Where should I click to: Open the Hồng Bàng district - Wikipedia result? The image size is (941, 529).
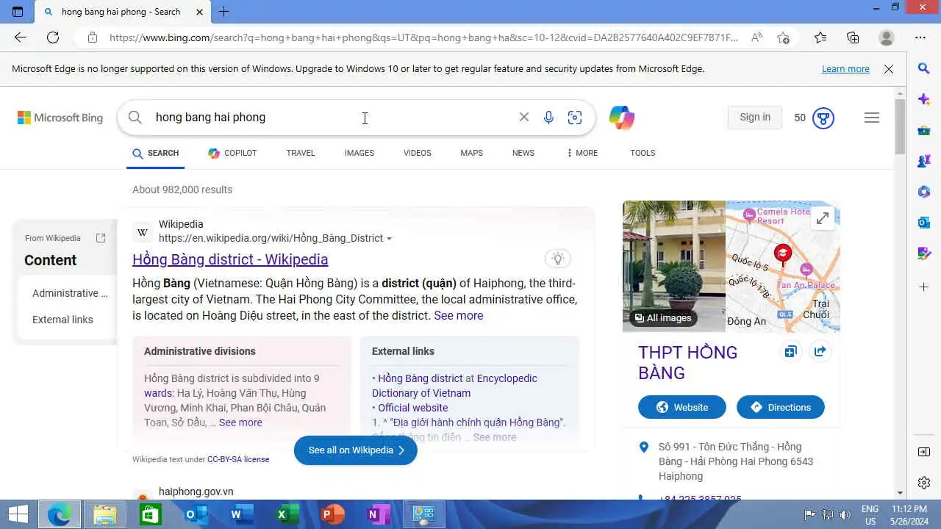(x=230, y=259)
